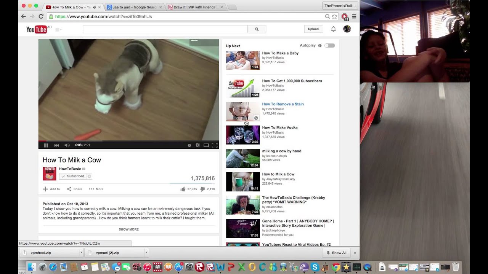
Task: Open the How To Remove a Stain link
Action: pos(283,104)
